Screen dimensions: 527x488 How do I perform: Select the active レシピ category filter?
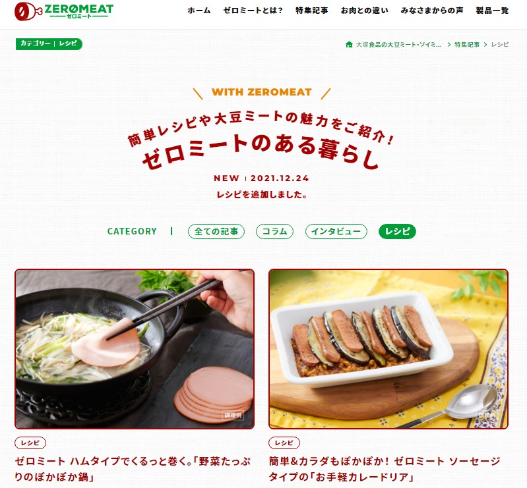(397, 232)
